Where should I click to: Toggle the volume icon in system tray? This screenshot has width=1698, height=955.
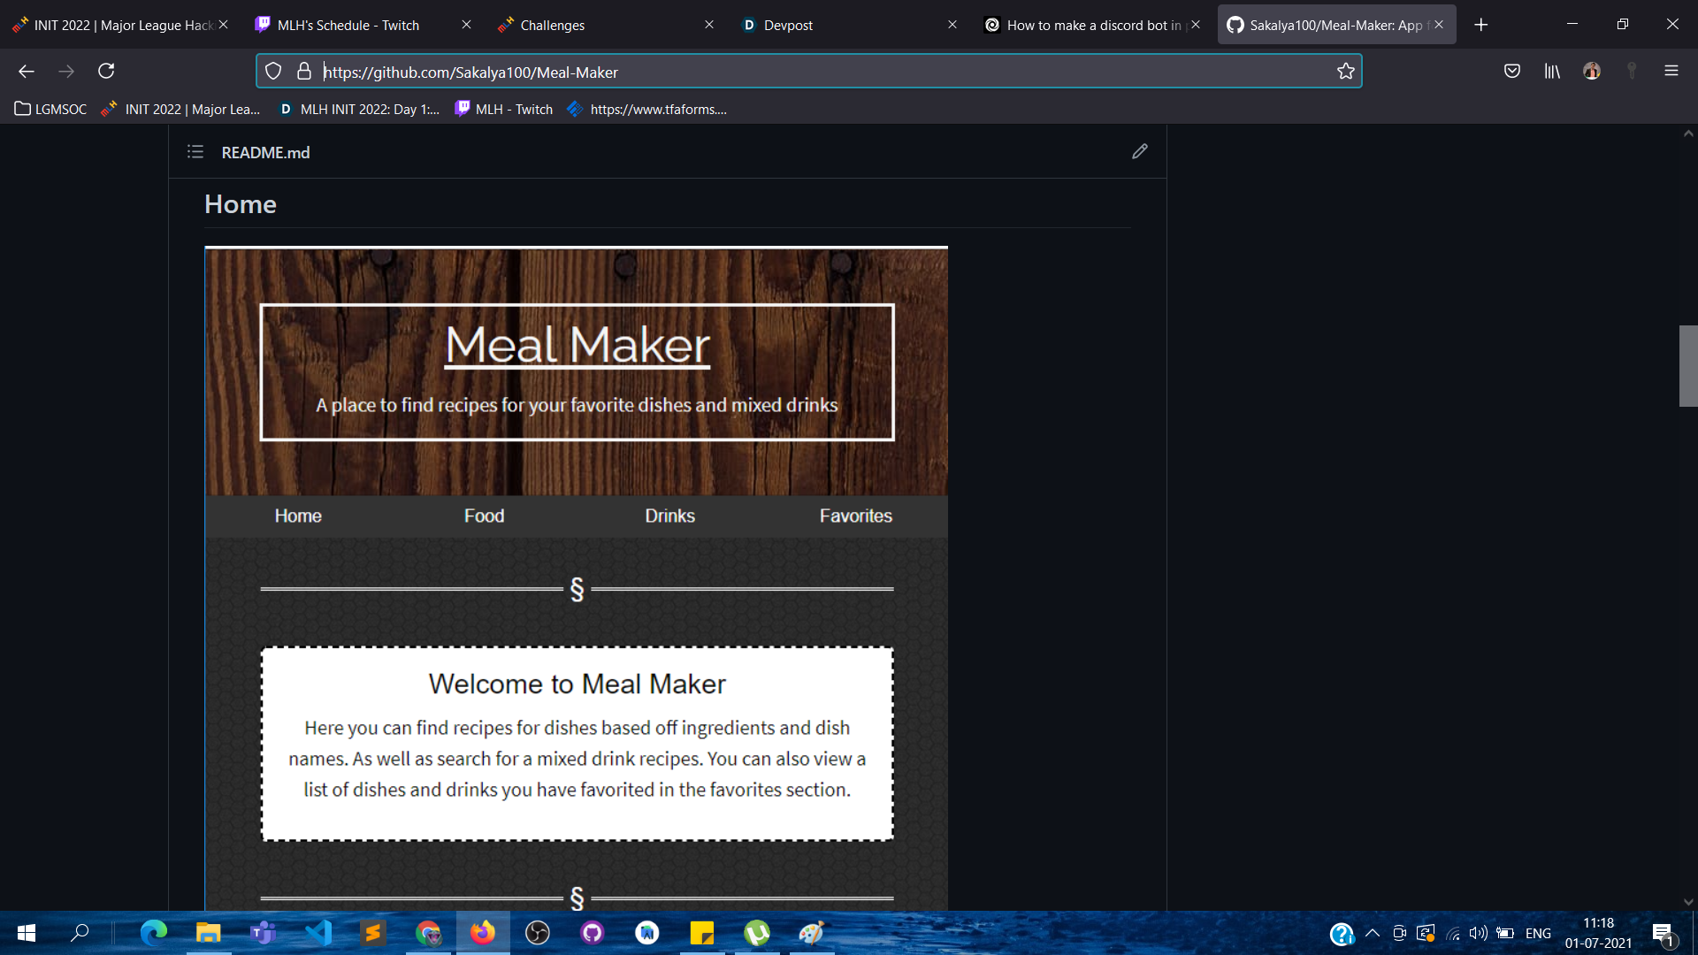[1477, 933]
